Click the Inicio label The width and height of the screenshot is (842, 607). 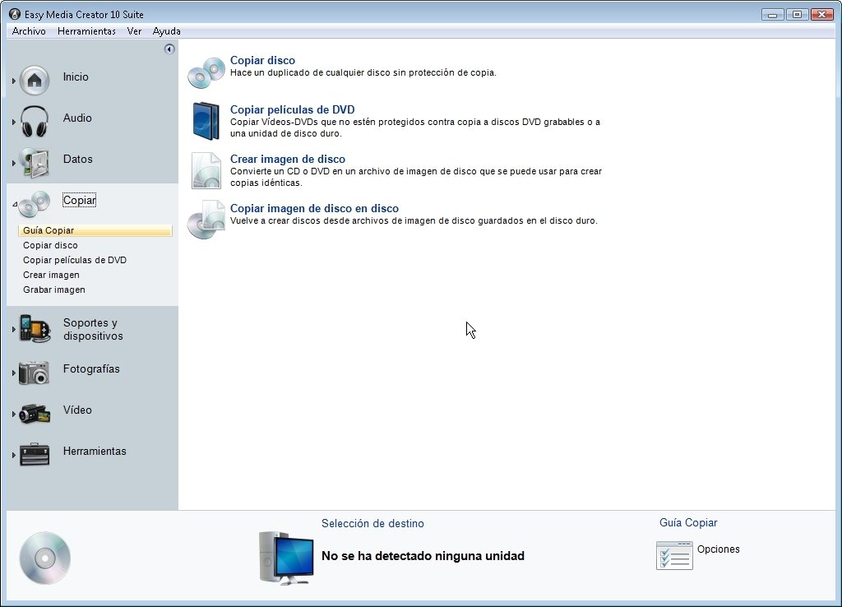click(x=76, y=76)
